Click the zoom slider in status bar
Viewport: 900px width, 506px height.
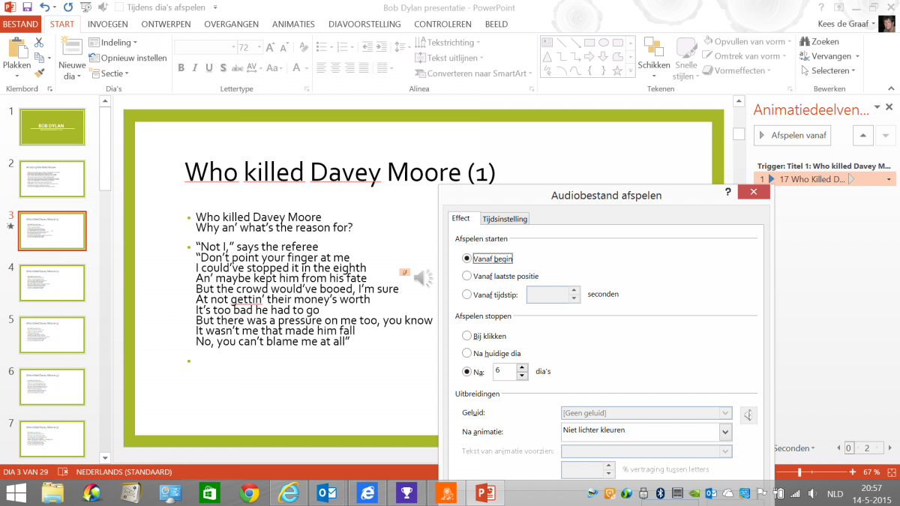pyautogui.click(x=799, y=472)
